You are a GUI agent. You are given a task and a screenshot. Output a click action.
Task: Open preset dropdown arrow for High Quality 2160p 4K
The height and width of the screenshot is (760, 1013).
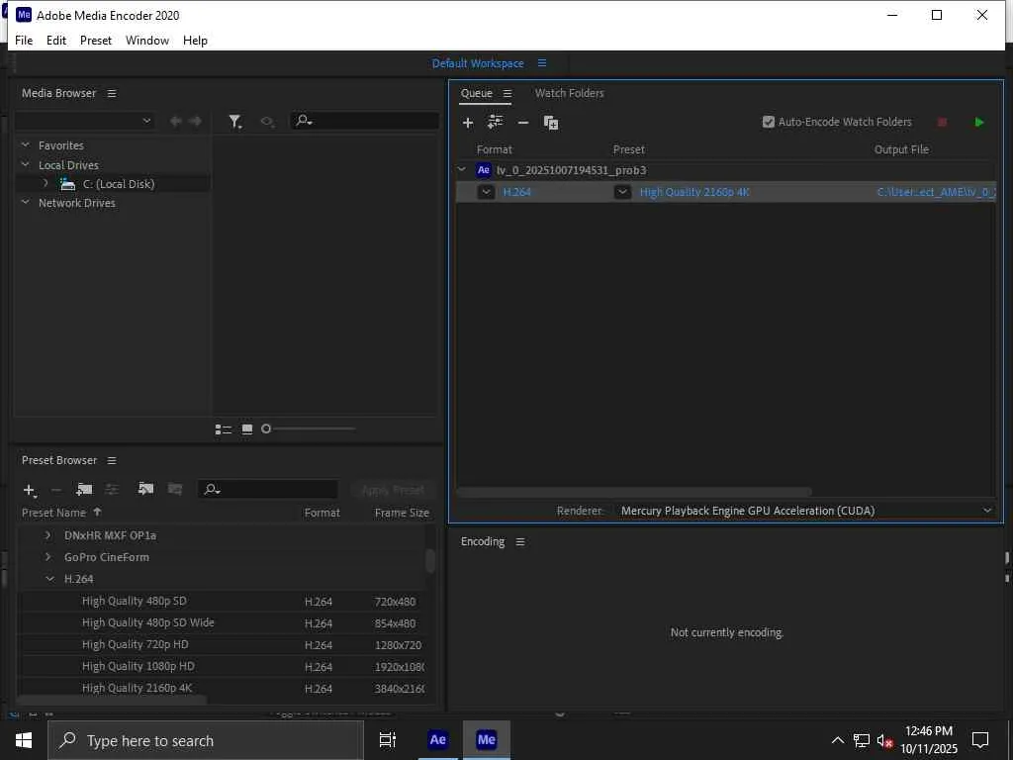pyautogui.click(x=622, y=193)
